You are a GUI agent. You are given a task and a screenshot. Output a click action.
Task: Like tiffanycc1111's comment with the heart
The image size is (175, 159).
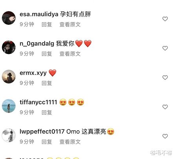click(165, 107)
